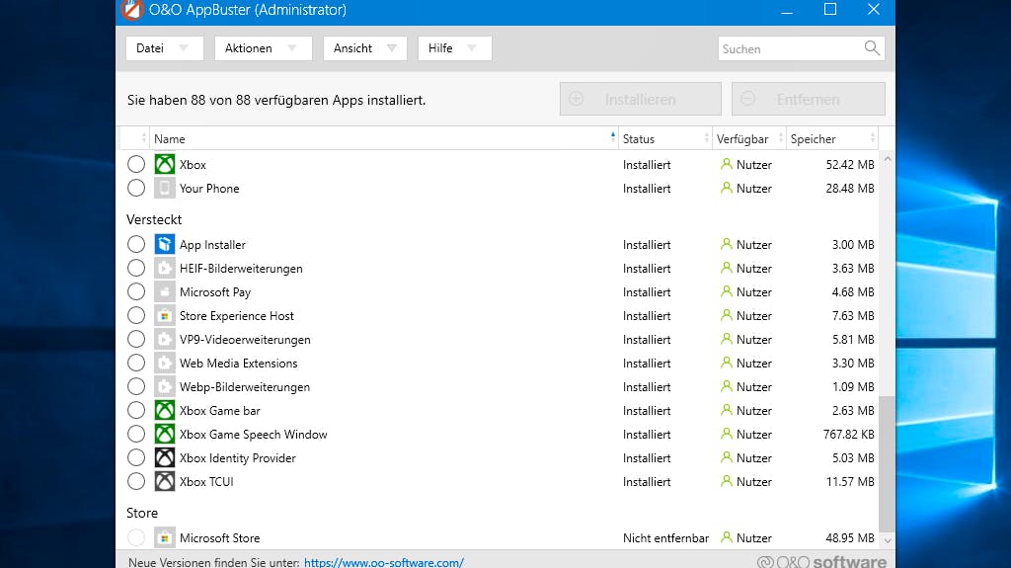Open the Hilfe menu
The image size is (1011, 568).
pyautogui.click(x=454, y=48)
